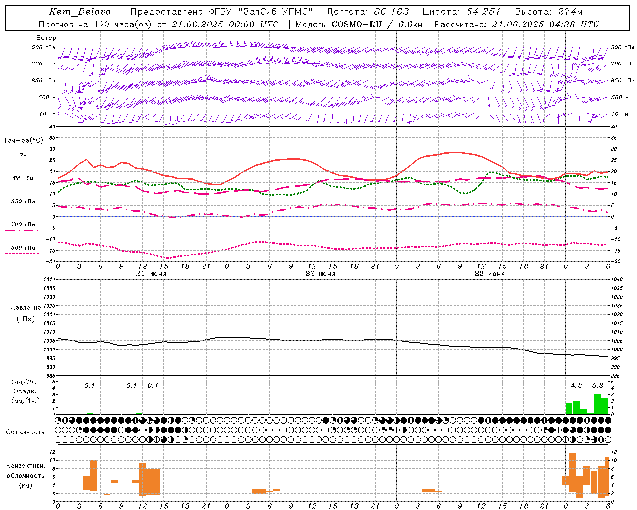The image size is (637, 510).
Task: Select the Td 2м legend entry
Action: pos(23,178)
